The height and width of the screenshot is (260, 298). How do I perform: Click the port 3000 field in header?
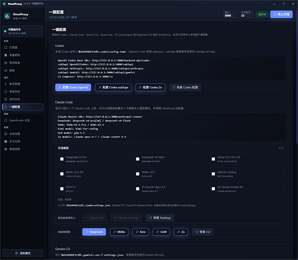[x=230, y=14]
